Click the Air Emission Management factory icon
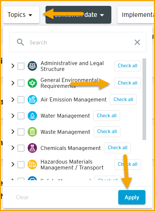Screen dimensions: 155x211 point(32,100)
